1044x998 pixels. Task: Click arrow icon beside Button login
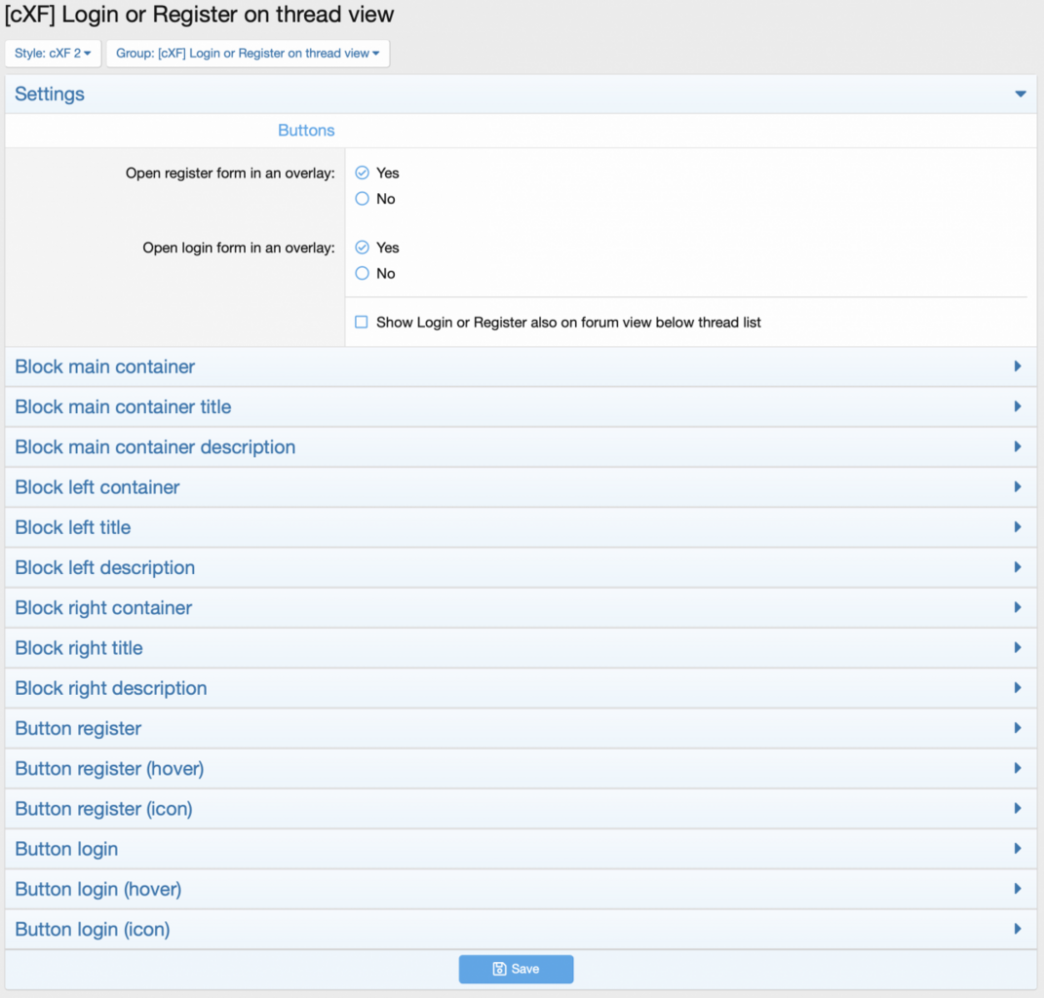click(1018, 849)
